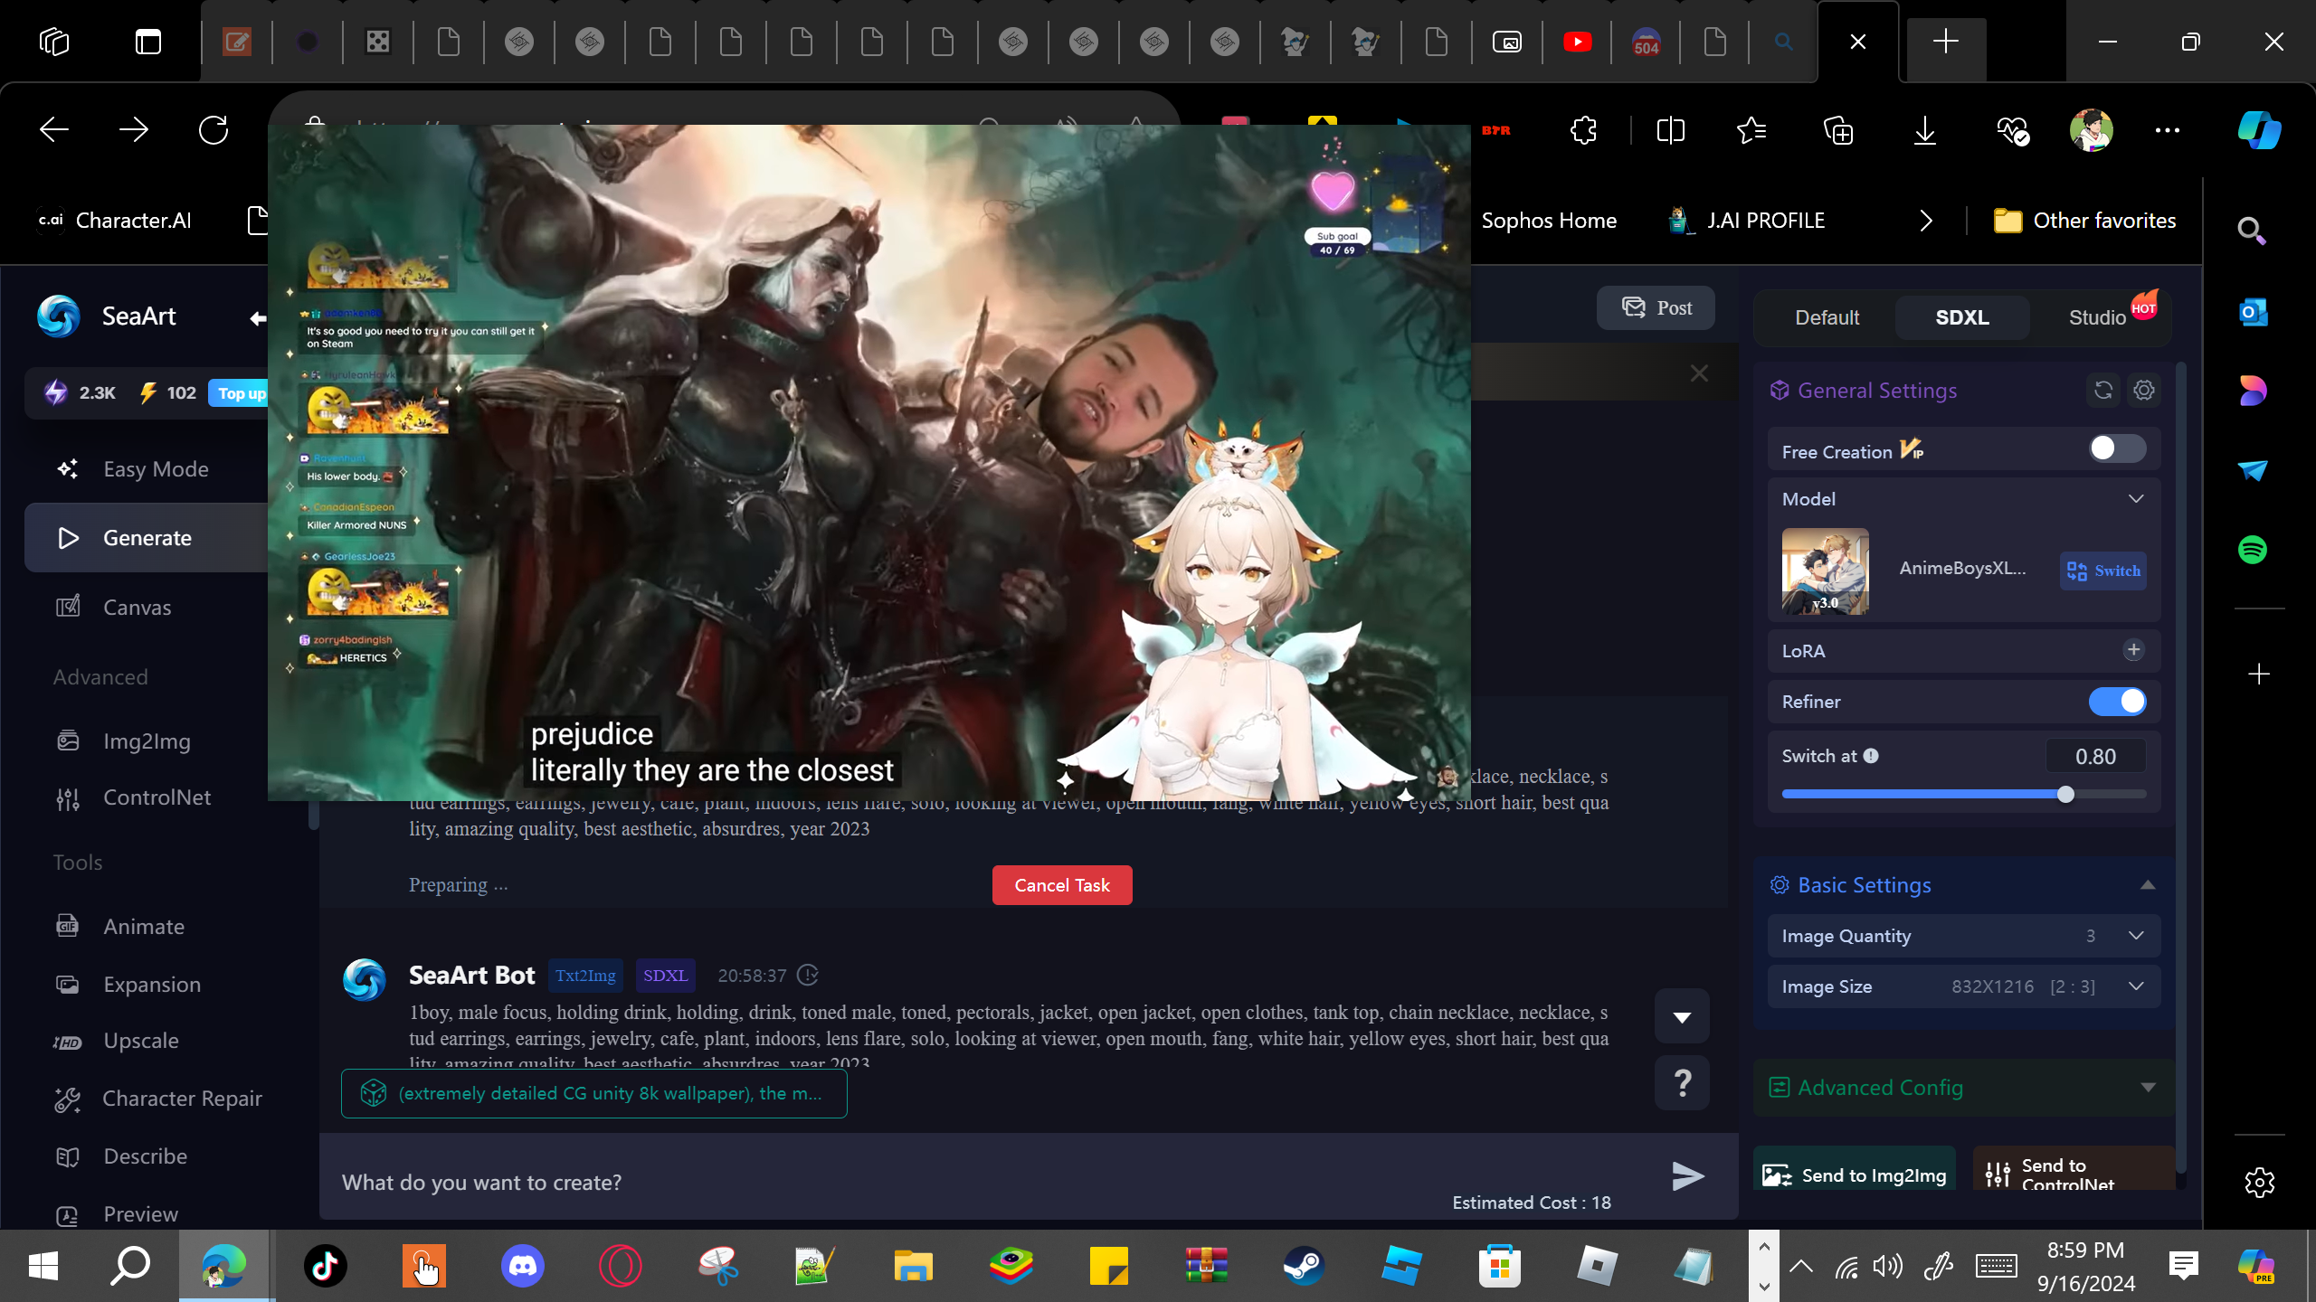Select the Generate menu item
Viewport: 2316px width, 1302px height.
pyautogui.click(x=147, y=538)
